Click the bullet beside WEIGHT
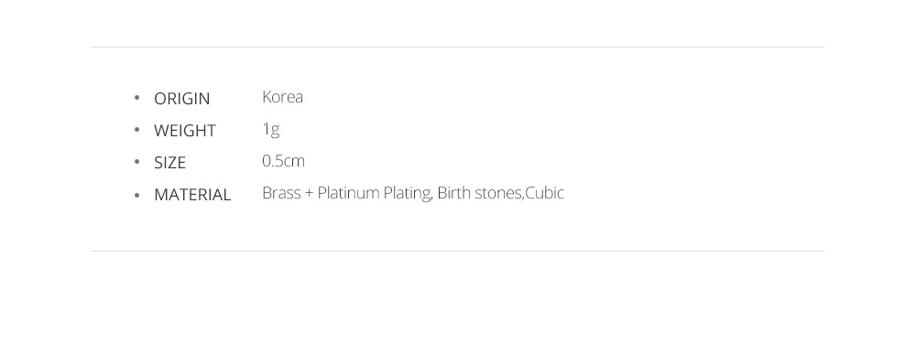Screen dimensions: 916x343 coord(136,130)
